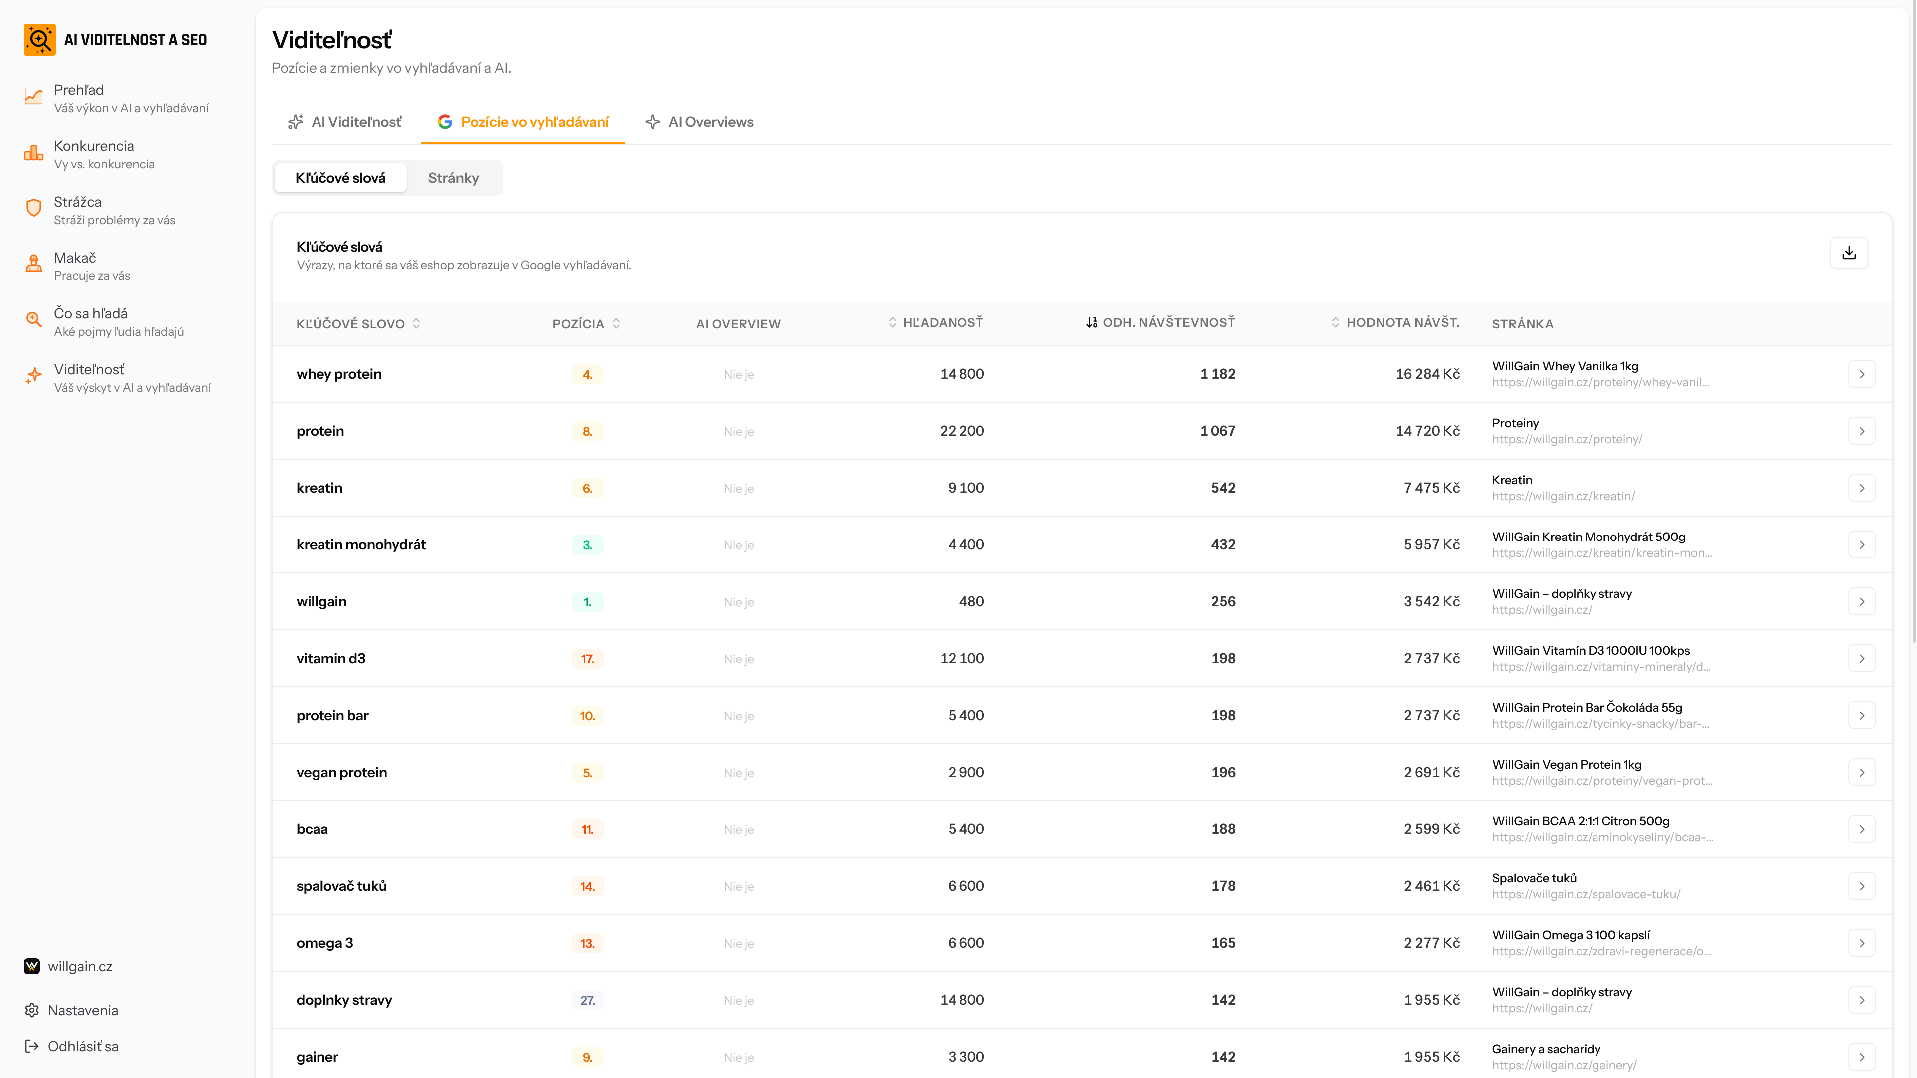Image resolution: width=1917 pixels, height=1078 pixels.
Task: Open the Makač sidebar menu item
Action: click(x=126, y=266)
